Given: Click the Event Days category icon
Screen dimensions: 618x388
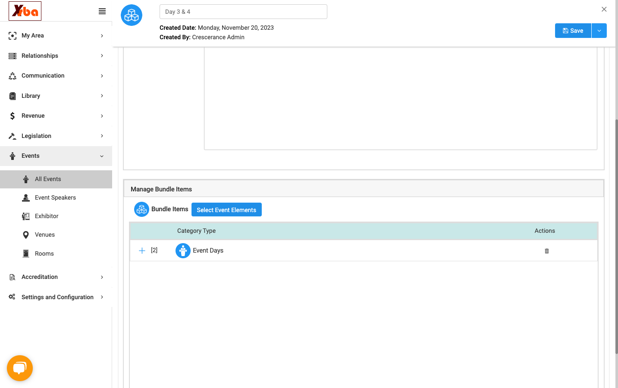Looking at the screenshot, I should (x=183, y=250).
